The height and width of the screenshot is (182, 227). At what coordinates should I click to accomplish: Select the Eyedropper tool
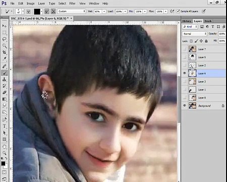(5, 59)
